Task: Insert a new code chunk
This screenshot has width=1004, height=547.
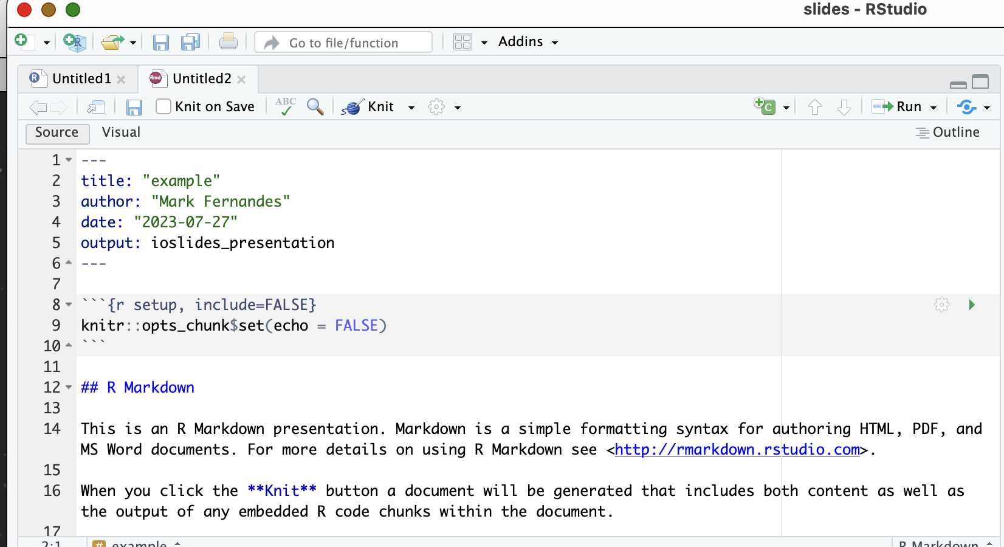Action: pyautogui.click(x=765, y=106)
